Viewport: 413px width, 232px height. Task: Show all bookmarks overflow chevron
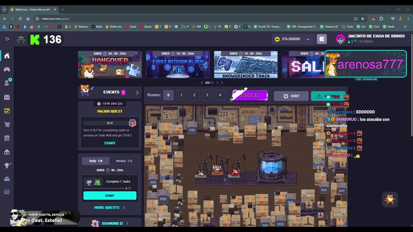pos(405,26)
